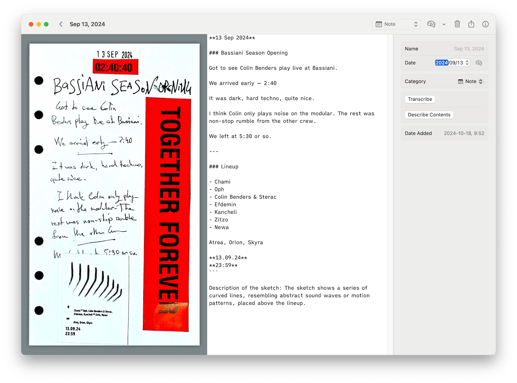Click the '- Efdemin' list line

tap(223, 205)
